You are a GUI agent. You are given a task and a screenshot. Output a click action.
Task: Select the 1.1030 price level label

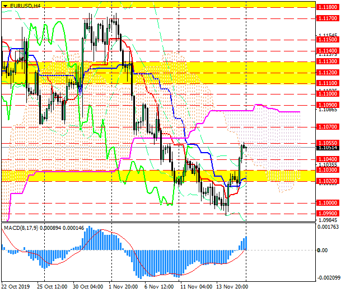tap(326, 169)
